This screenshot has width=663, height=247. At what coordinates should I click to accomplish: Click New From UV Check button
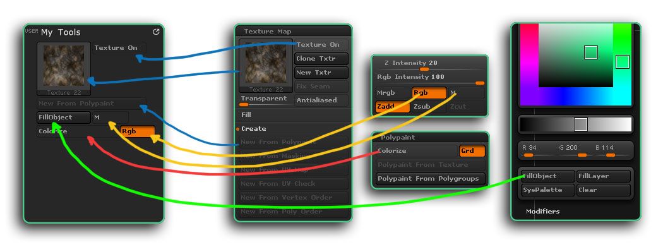[x=294, y=184]
